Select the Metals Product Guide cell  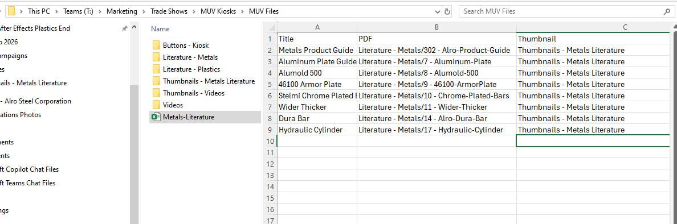click(x=317, y=51)
